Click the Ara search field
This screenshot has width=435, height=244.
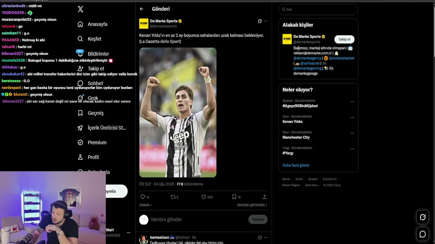point(318,9)
